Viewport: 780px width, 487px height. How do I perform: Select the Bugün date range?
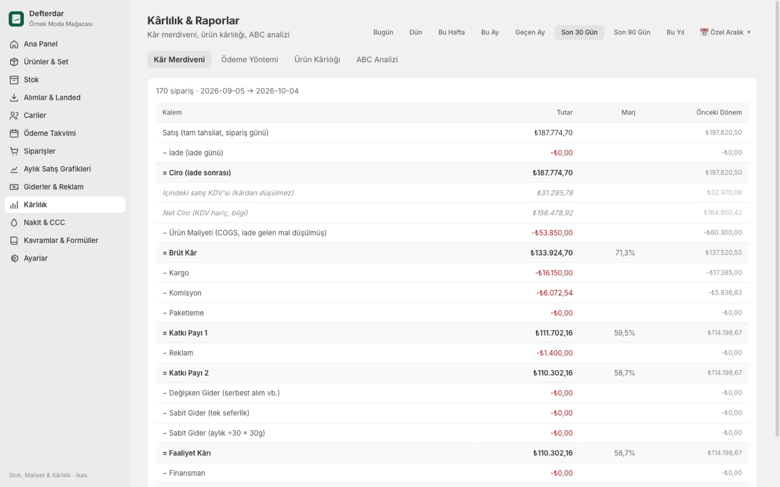point(383,32)
